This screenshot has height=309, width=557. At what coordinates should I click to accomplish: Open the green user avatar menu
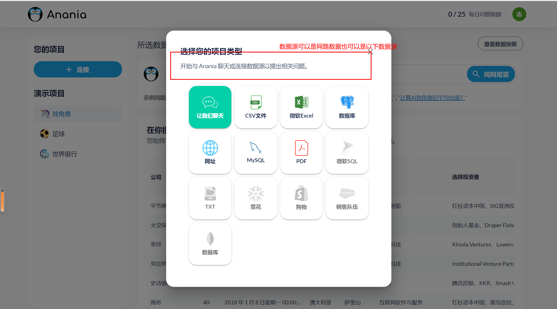coord(519,14)
